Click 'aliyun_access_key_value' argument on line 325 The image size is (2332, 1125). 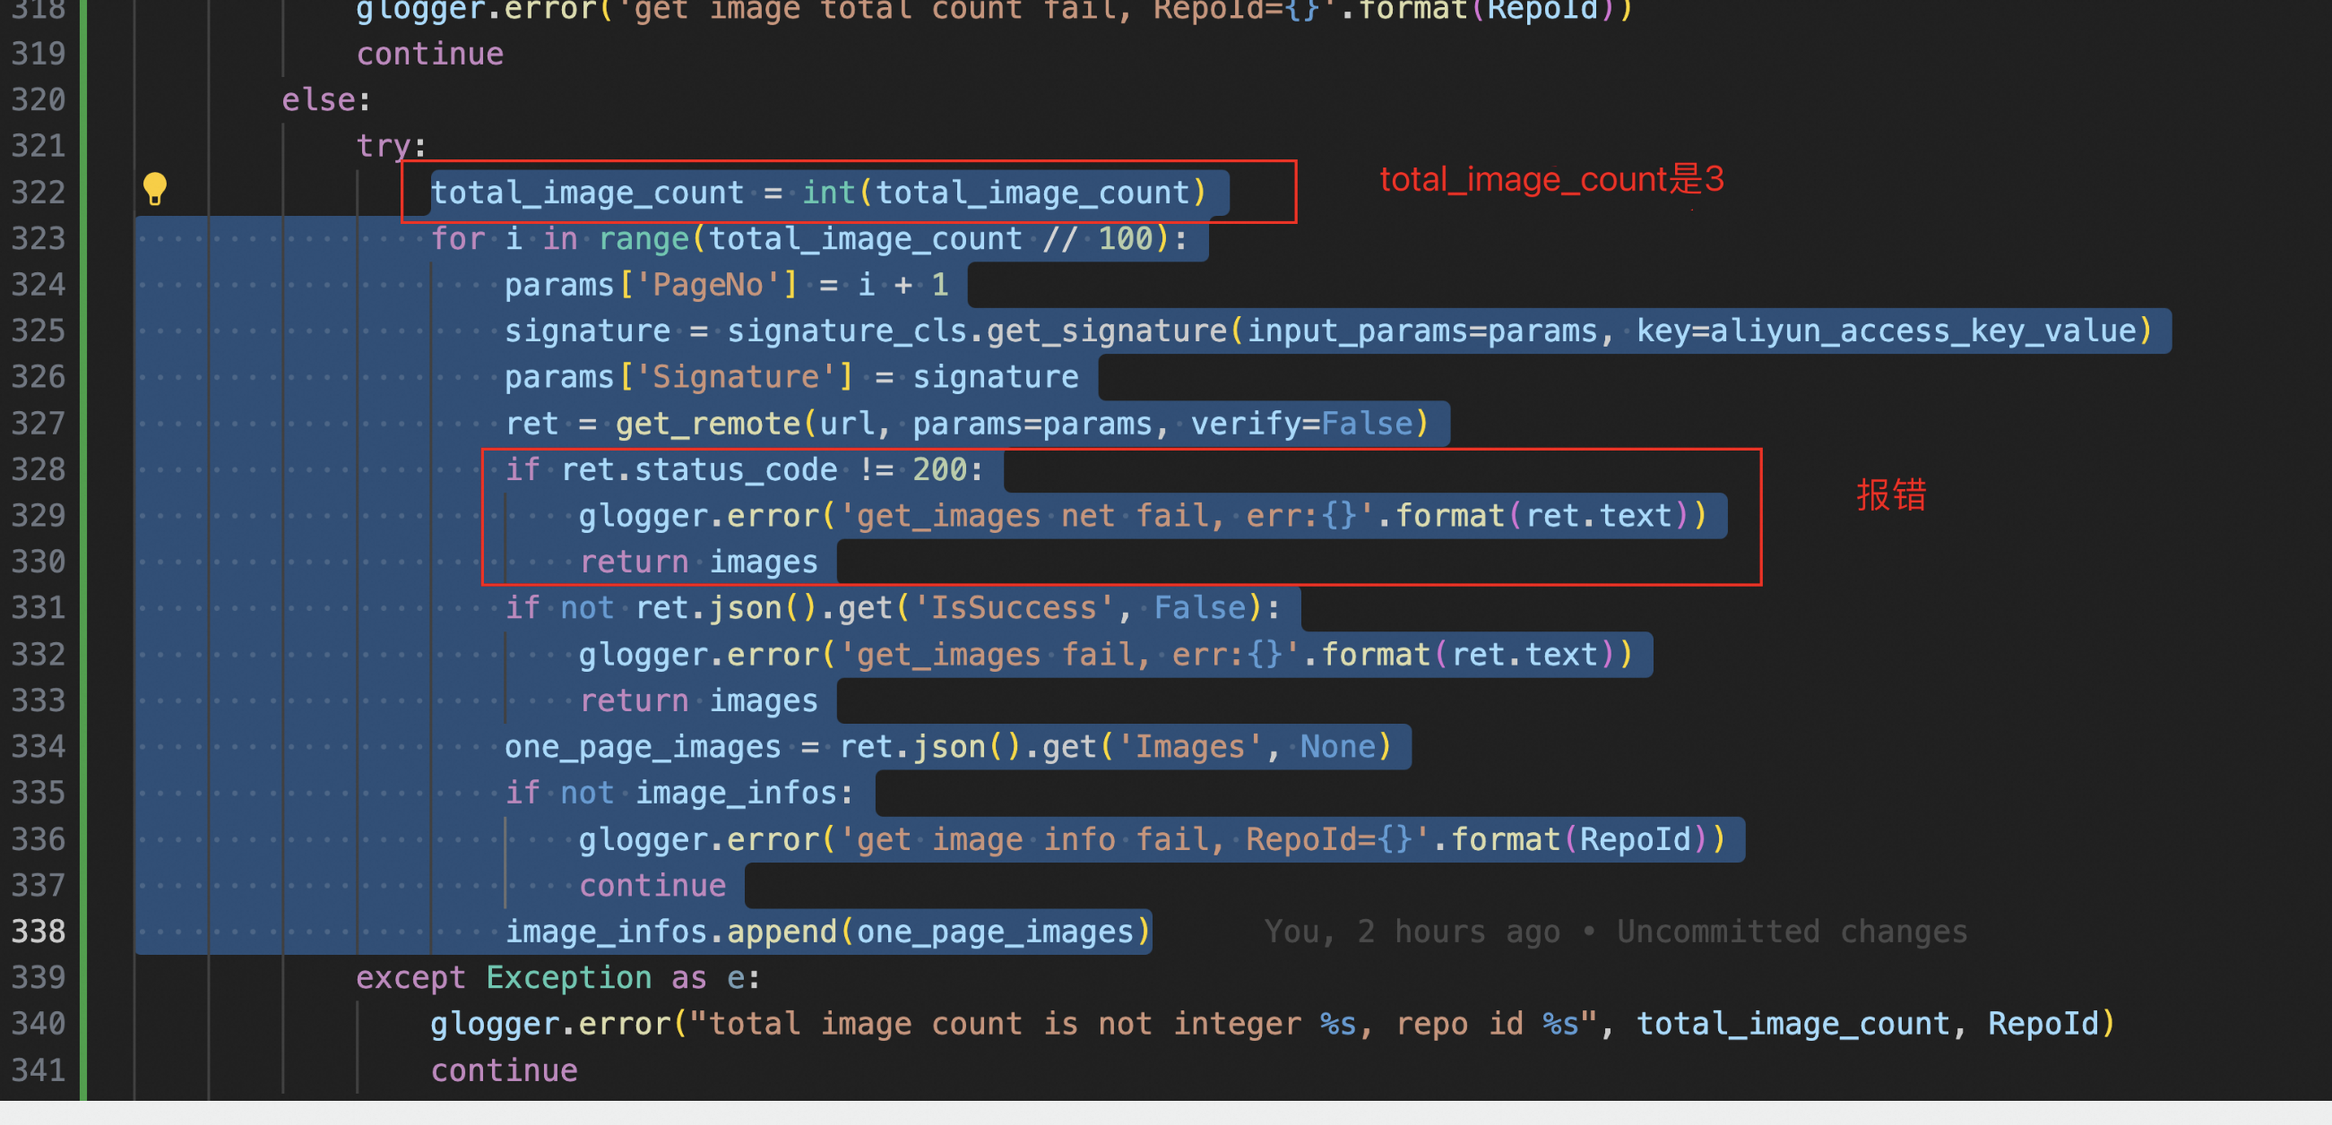pos(1922,331)
